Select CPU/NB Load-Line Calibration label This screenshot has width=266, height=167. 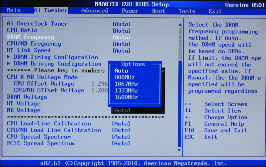(54, 130)
